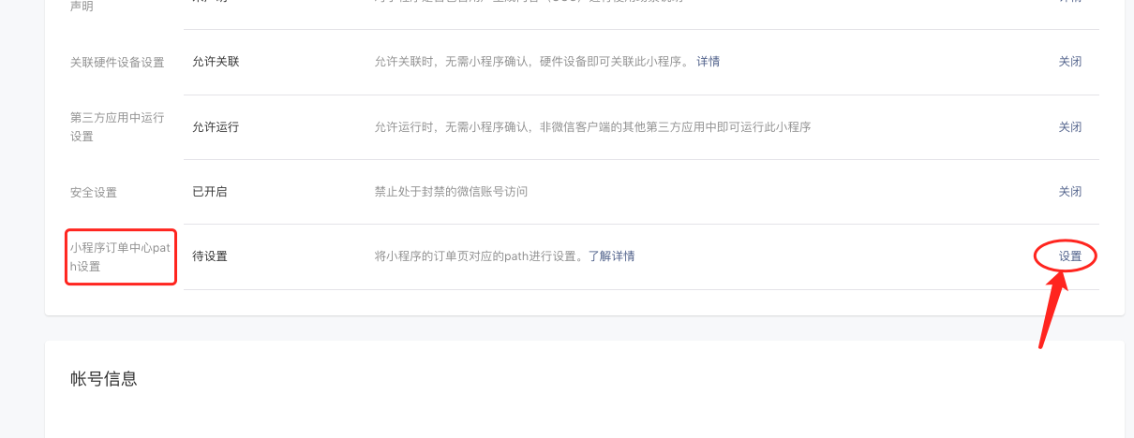This screenshot has height=438, width=1134.
Task: Click the 已开启 status text
Action: (210, 192)
